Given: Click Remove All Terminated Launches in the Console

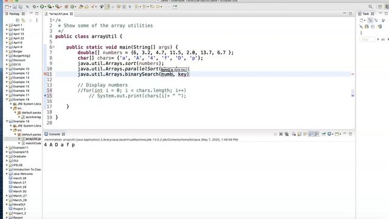Looking at the screenshot, I should point(286,134).
